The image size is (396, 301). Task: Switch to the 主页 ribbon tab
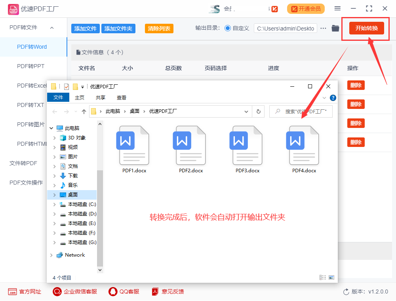pos(80,97)
